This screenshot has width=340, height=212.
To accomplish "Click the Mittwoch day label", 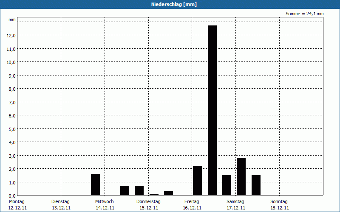I will pyautogui.click(x=104, y=202).
